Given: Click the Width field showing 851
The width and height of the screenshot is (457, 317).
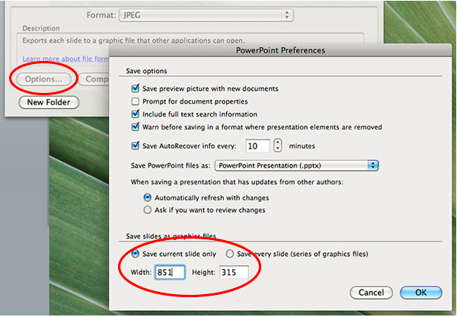Looking at the screenshot, I should point(170,272).
